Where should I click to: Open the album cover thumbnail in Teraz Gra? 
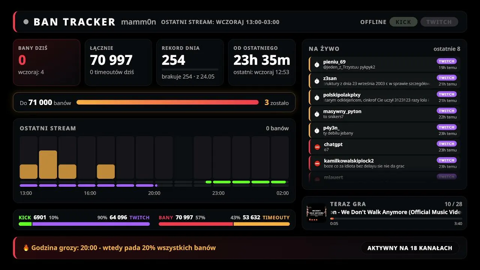316,213
